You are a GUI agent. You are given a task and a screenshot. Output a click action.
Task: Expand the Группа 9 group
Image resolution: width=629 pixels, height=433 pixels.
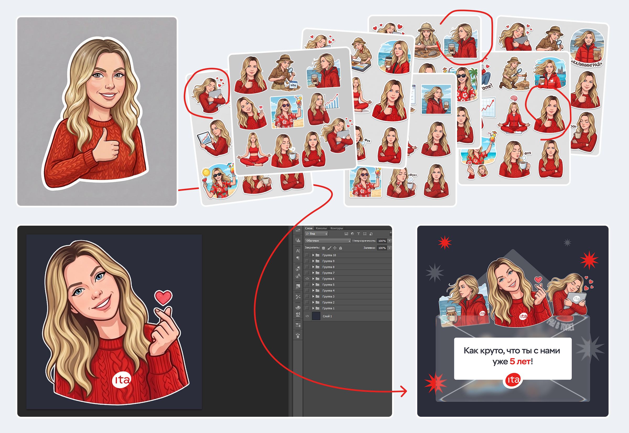[x=313, y=261]
